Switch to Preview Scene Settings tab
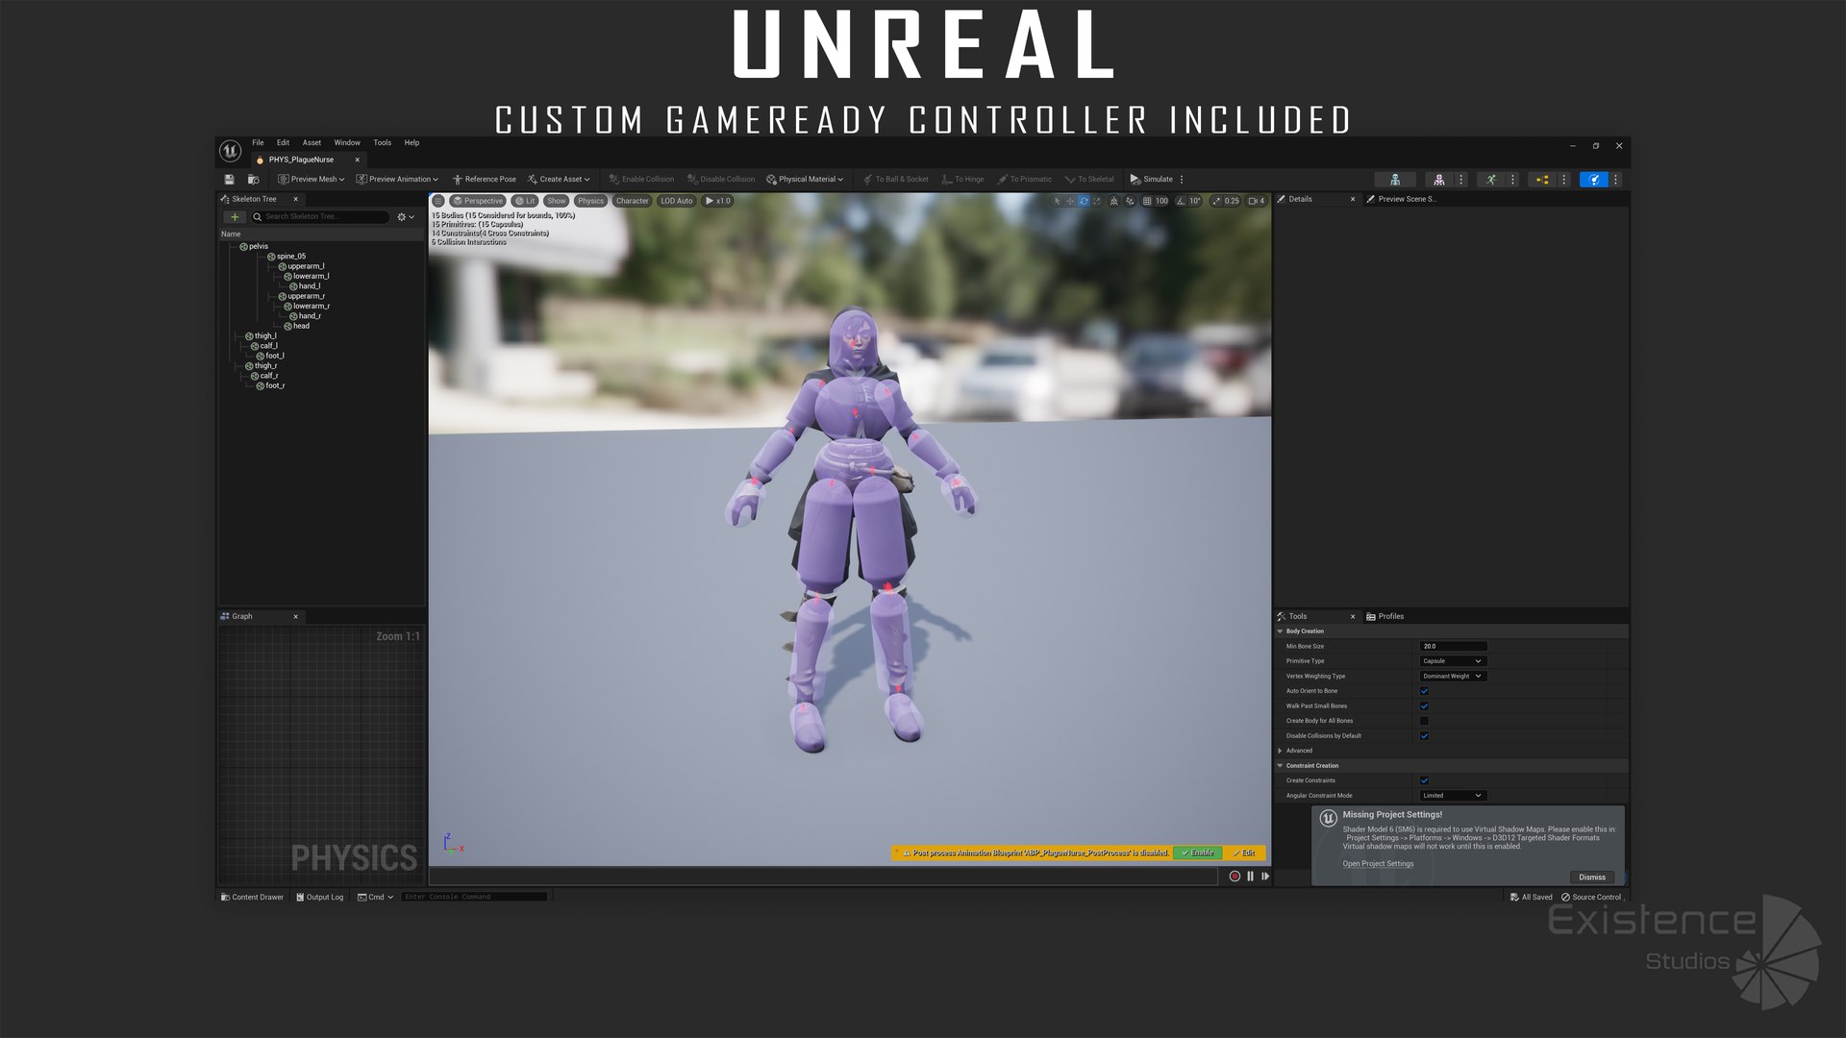 (x=1402, y=199)
